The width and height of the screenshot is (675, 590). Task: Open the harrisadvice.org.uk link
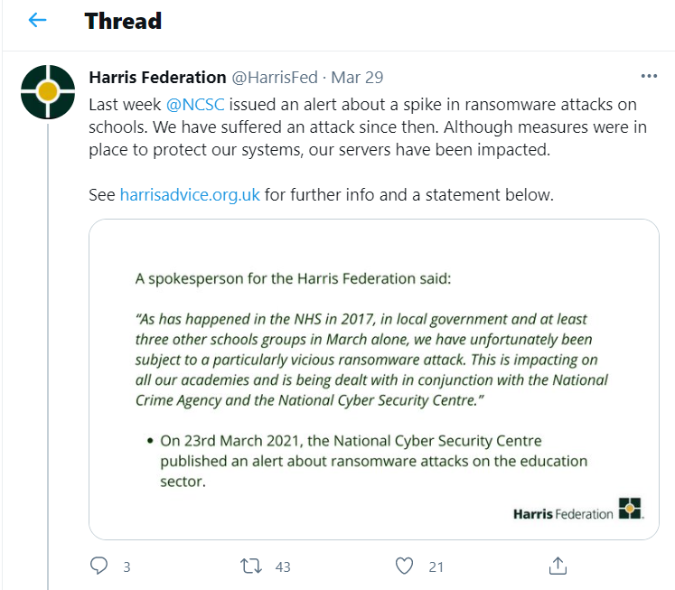coord(190,194)
